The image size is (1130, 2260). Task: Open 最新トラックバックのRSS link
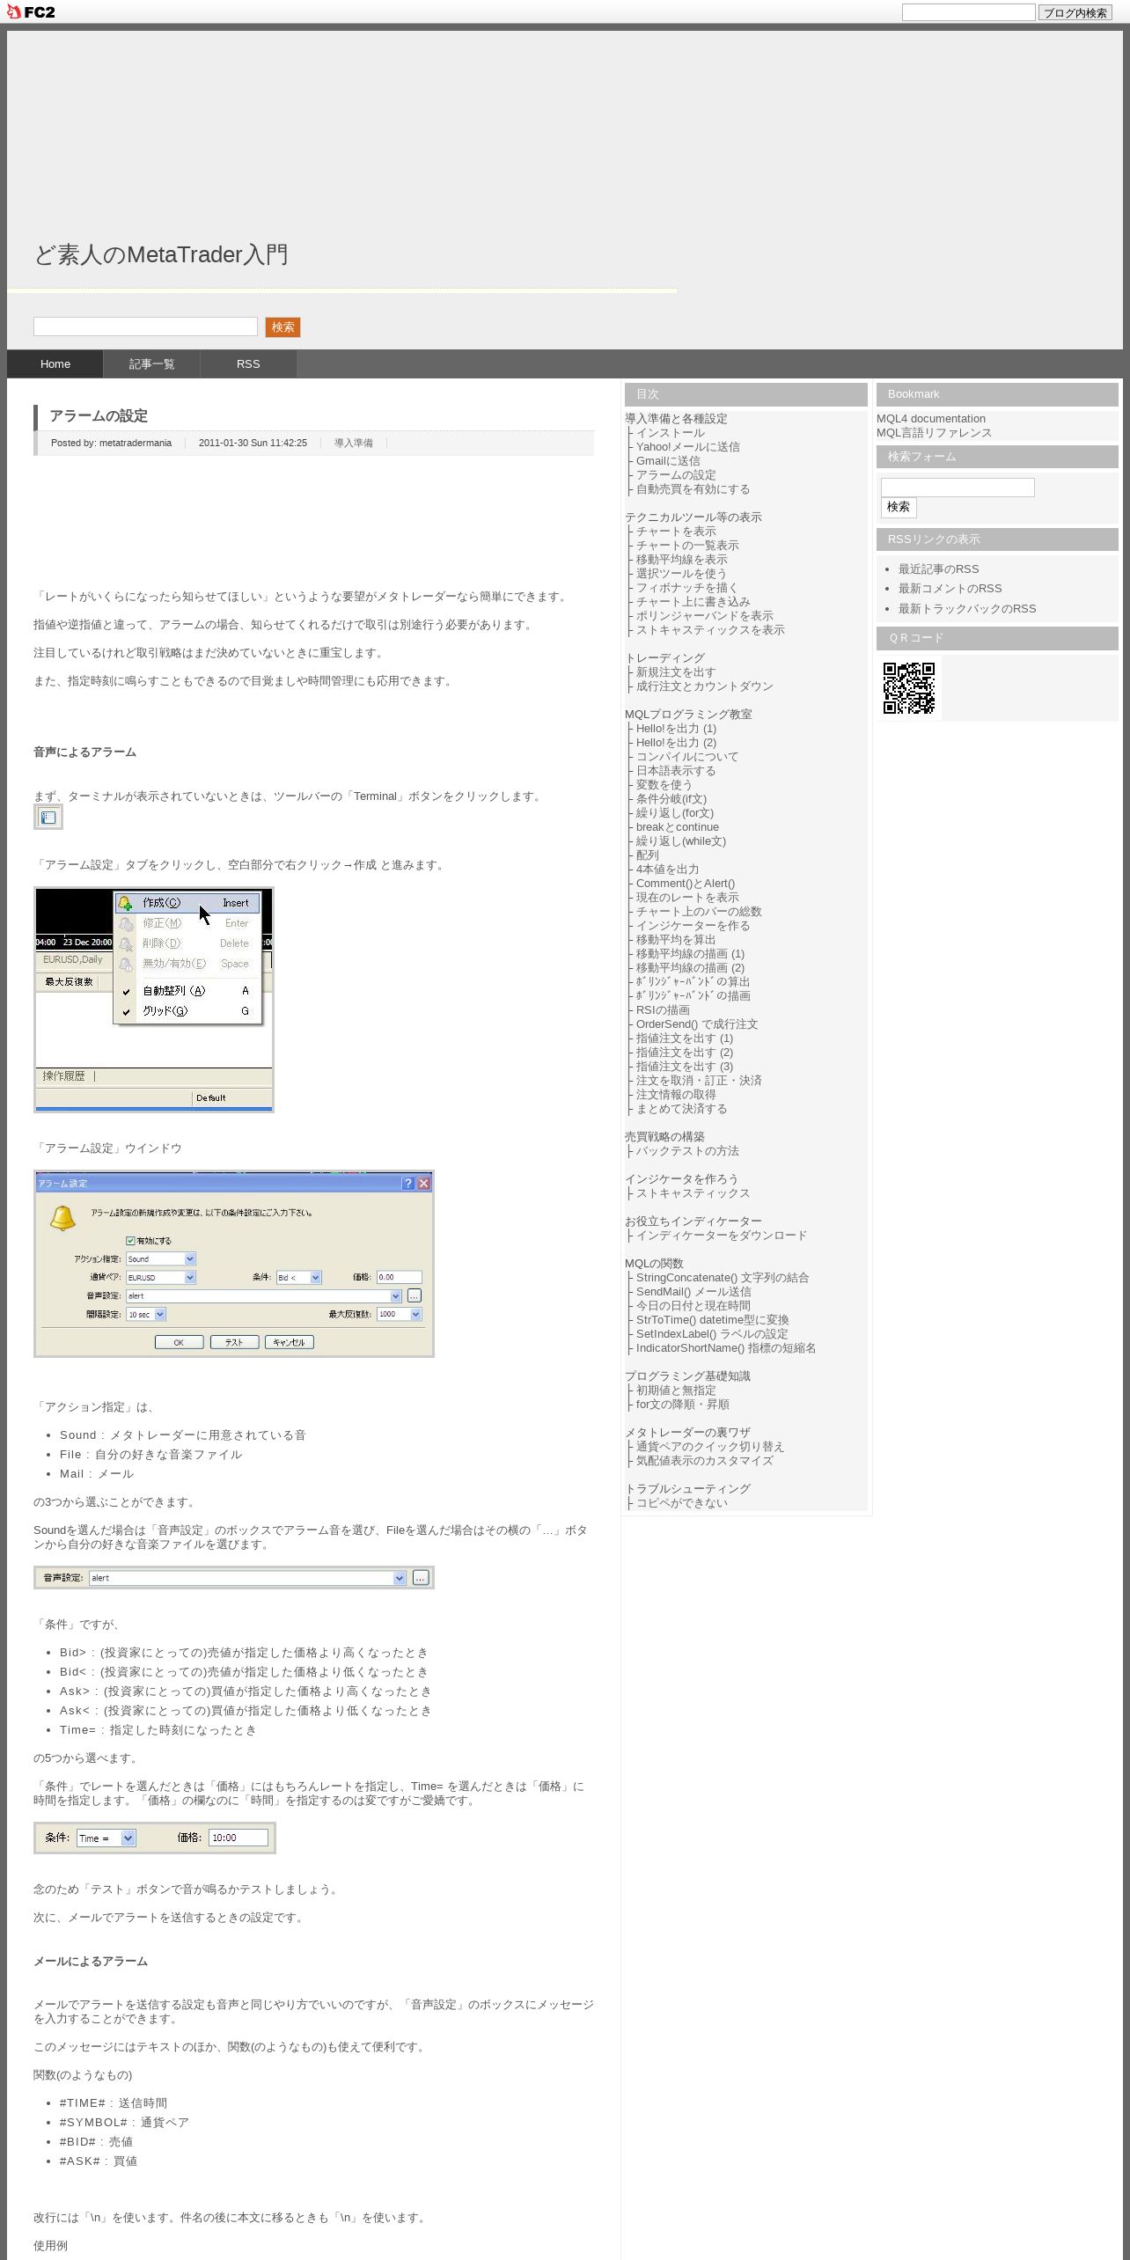(x=966, y=609)
